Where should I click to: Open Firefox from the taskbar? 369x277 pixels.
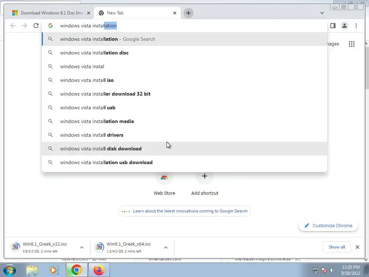[x=99, y=270]
